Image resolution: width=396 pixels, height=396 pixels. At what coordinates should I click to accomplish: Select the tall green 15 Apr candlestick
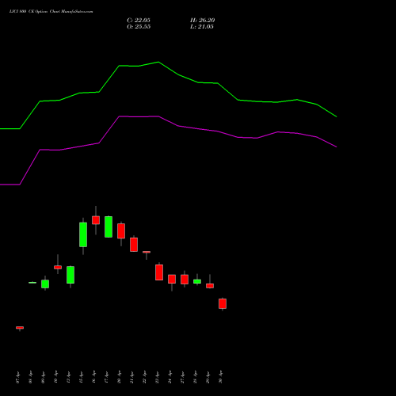tap(83, 234)
